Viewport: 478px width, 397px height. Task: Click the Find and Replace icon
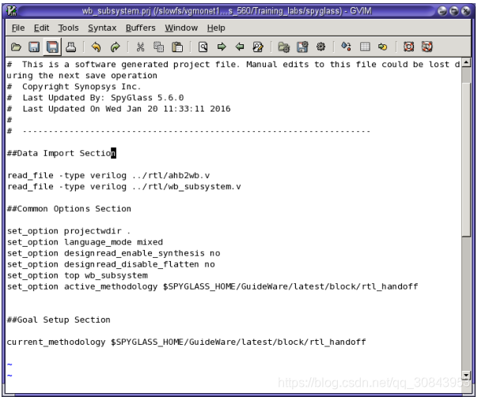pyautogui.click(x=258, y=47)
